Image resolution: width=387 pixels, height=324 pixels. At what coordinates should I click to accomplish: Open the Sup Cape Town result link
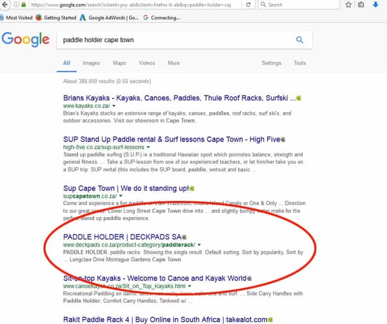tap(126, 188)
